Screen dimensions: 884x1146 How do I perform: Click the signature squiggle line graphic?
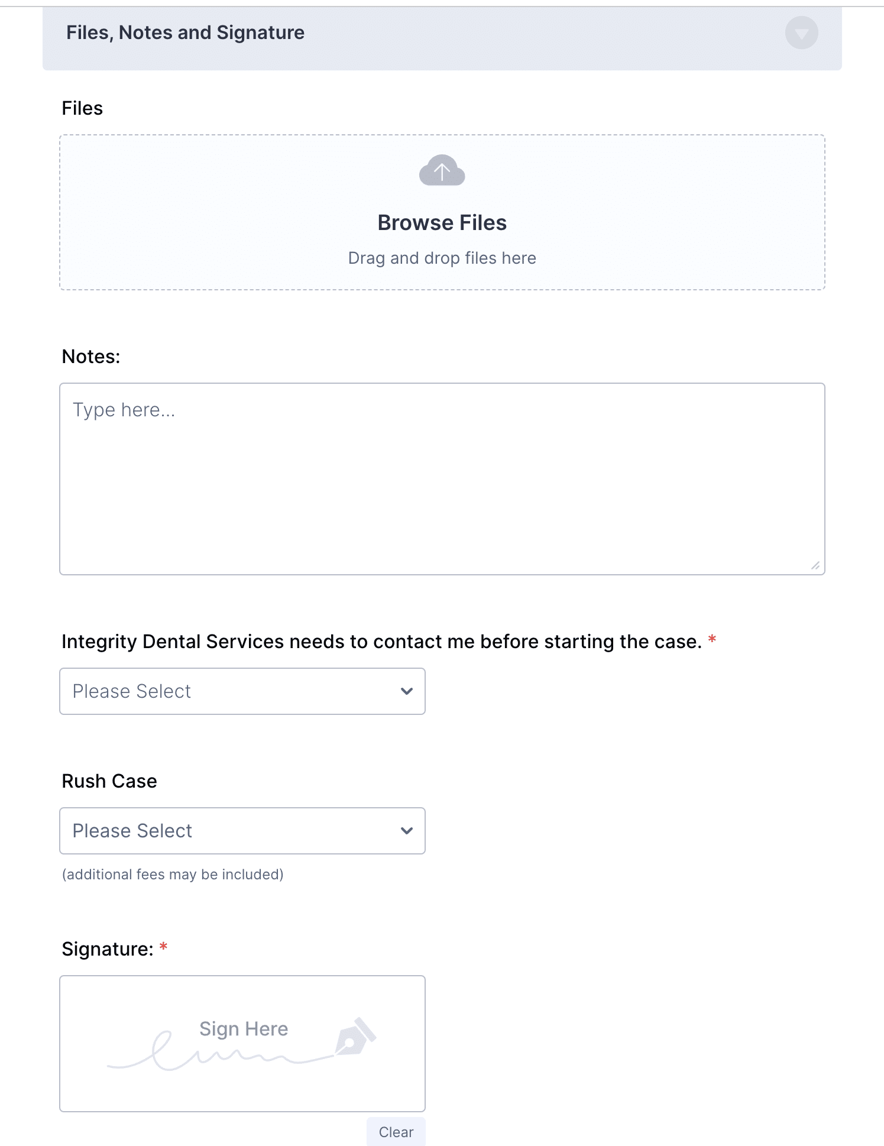(222, 1053)
